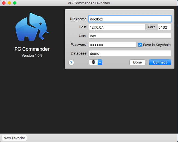
Task: Click the Version 1.5.9 text
Action: click(32, 55)
